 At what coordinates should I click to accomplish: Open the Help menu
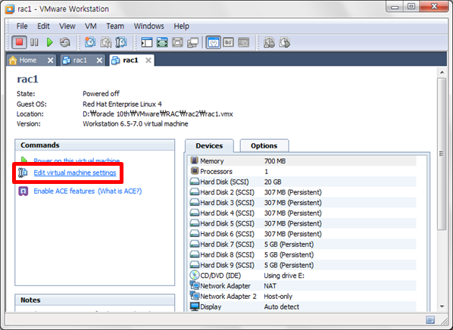(182, 26)
